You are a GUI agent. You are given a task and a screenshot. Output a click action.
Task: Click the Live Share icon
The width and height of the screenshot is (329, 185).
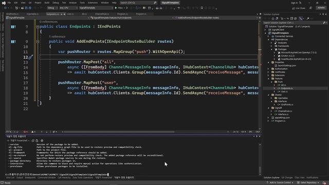pyautogui.click(x=294, y=8)
